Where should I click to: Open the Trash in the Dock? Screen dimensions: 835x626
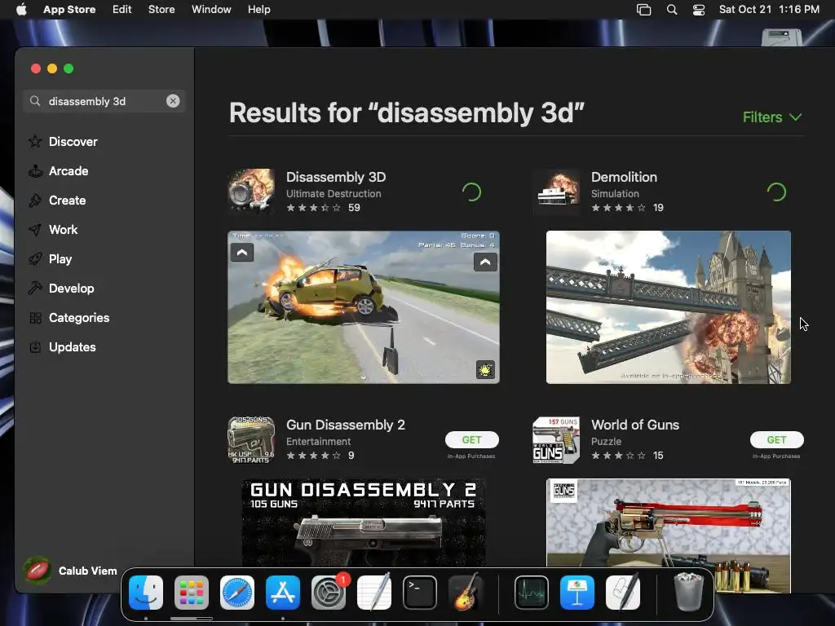point(688,593)
